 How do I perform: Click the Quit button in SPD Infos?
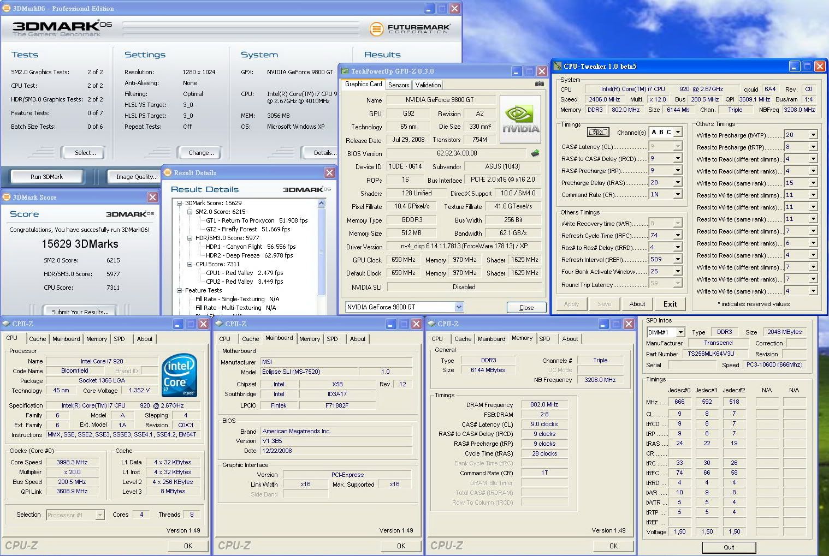click(x=729, y=547)
